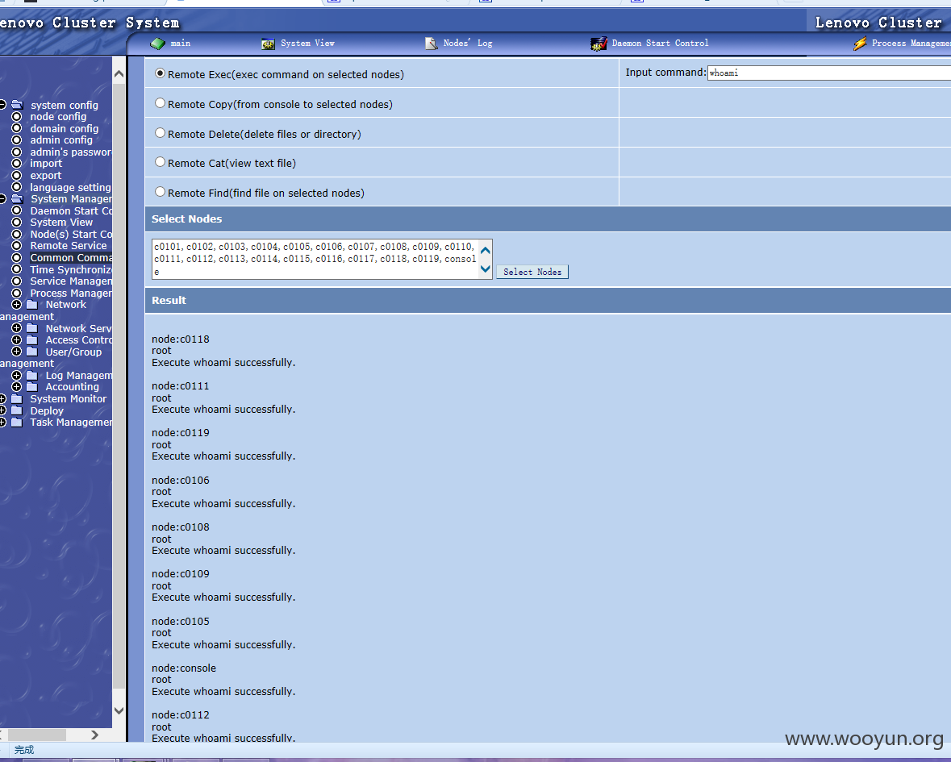Screen dimensions: 951x762
Task: Click sidebar vertical scrollbar down arrow
Action: (119, 710)
